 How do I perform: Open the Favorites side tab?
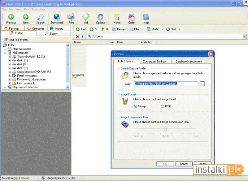click(x=13, y=28)
